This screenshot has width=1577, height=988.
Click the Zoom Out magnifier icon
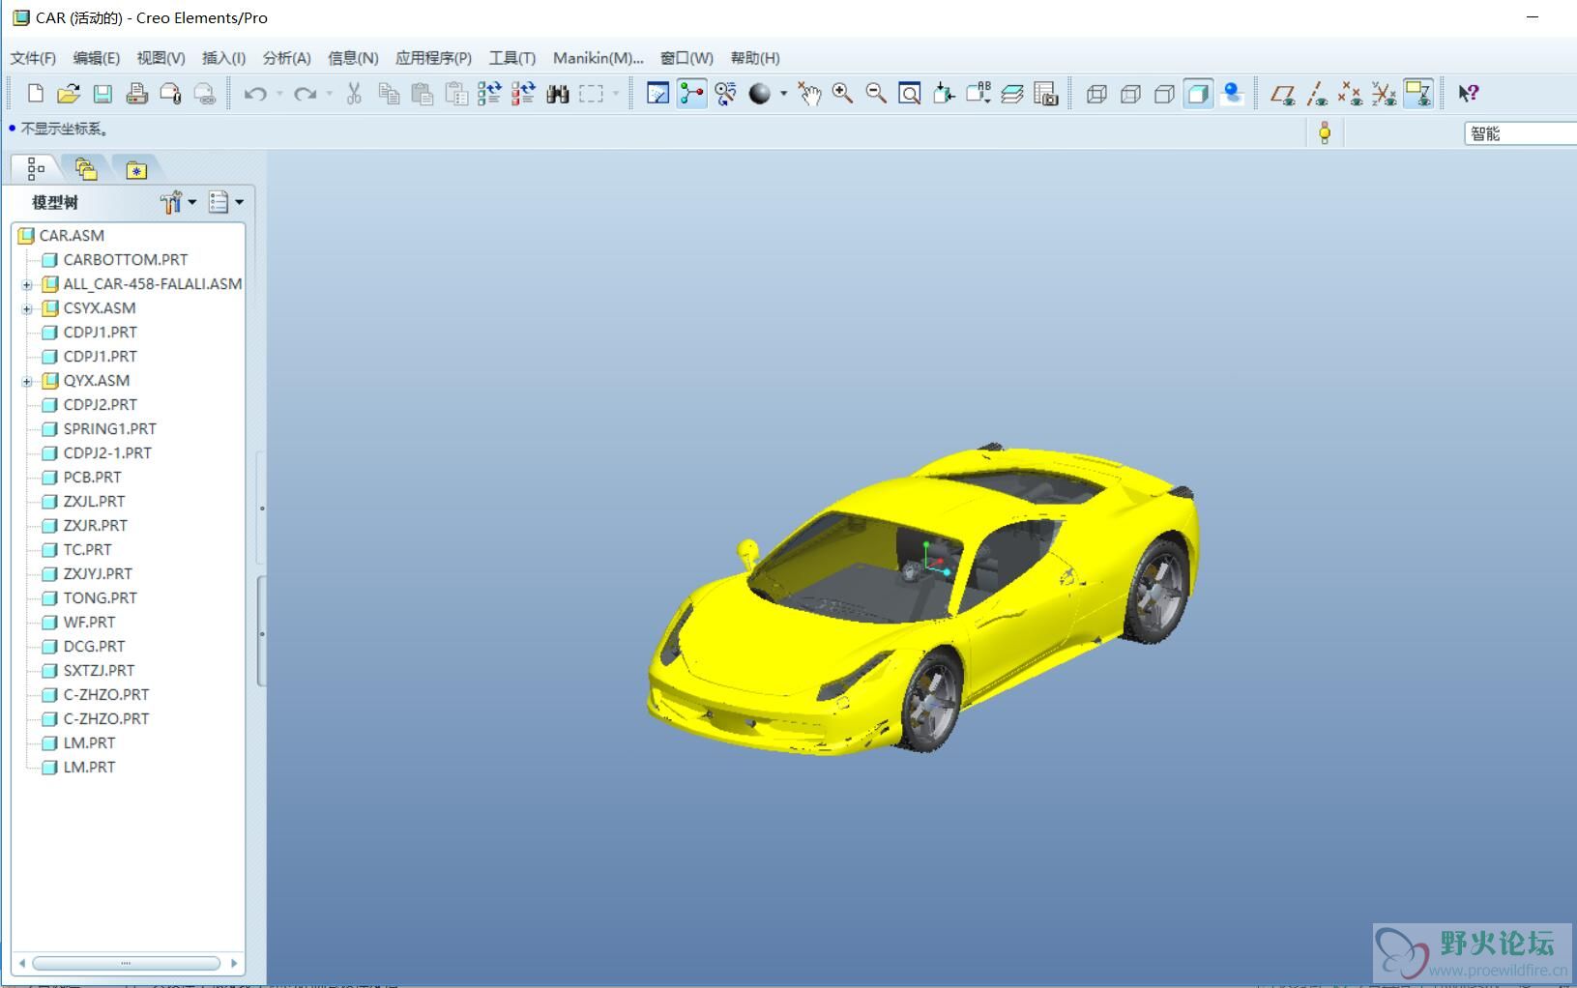point(876,94)
